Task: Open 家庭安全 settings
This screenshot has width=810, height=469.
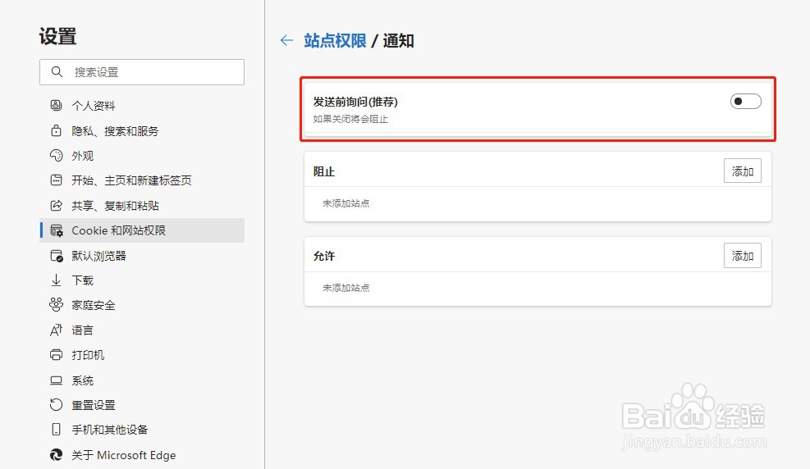Action: click(x=142, y=306)
